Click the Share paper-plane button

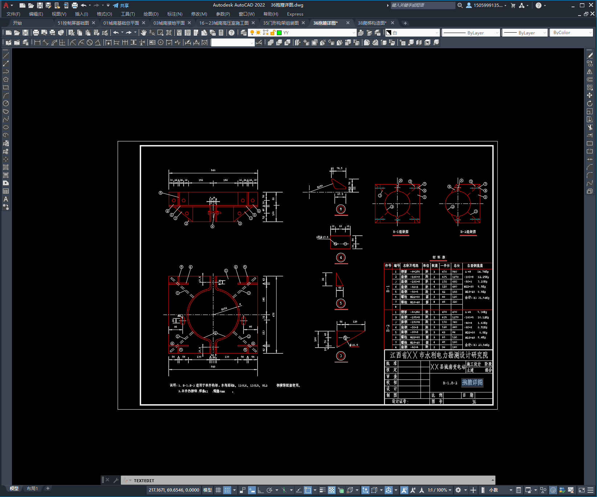click(x=121, y=5)
